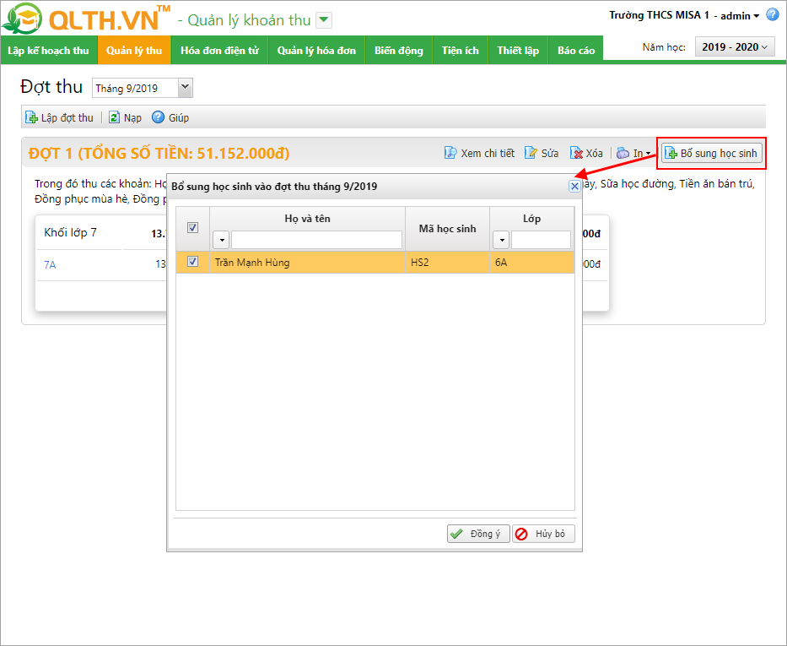Image resolution: width=787 pixels, height=646 pixels.
Task: Click the Khối lớp 7 row label
Action: (x=70, y=232)
